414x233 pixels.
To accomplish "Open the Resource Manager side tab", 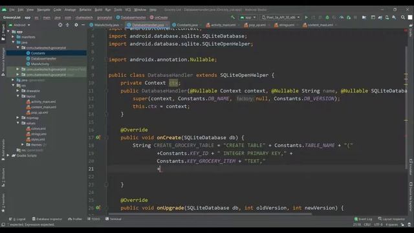I will (x=3, y=61).
